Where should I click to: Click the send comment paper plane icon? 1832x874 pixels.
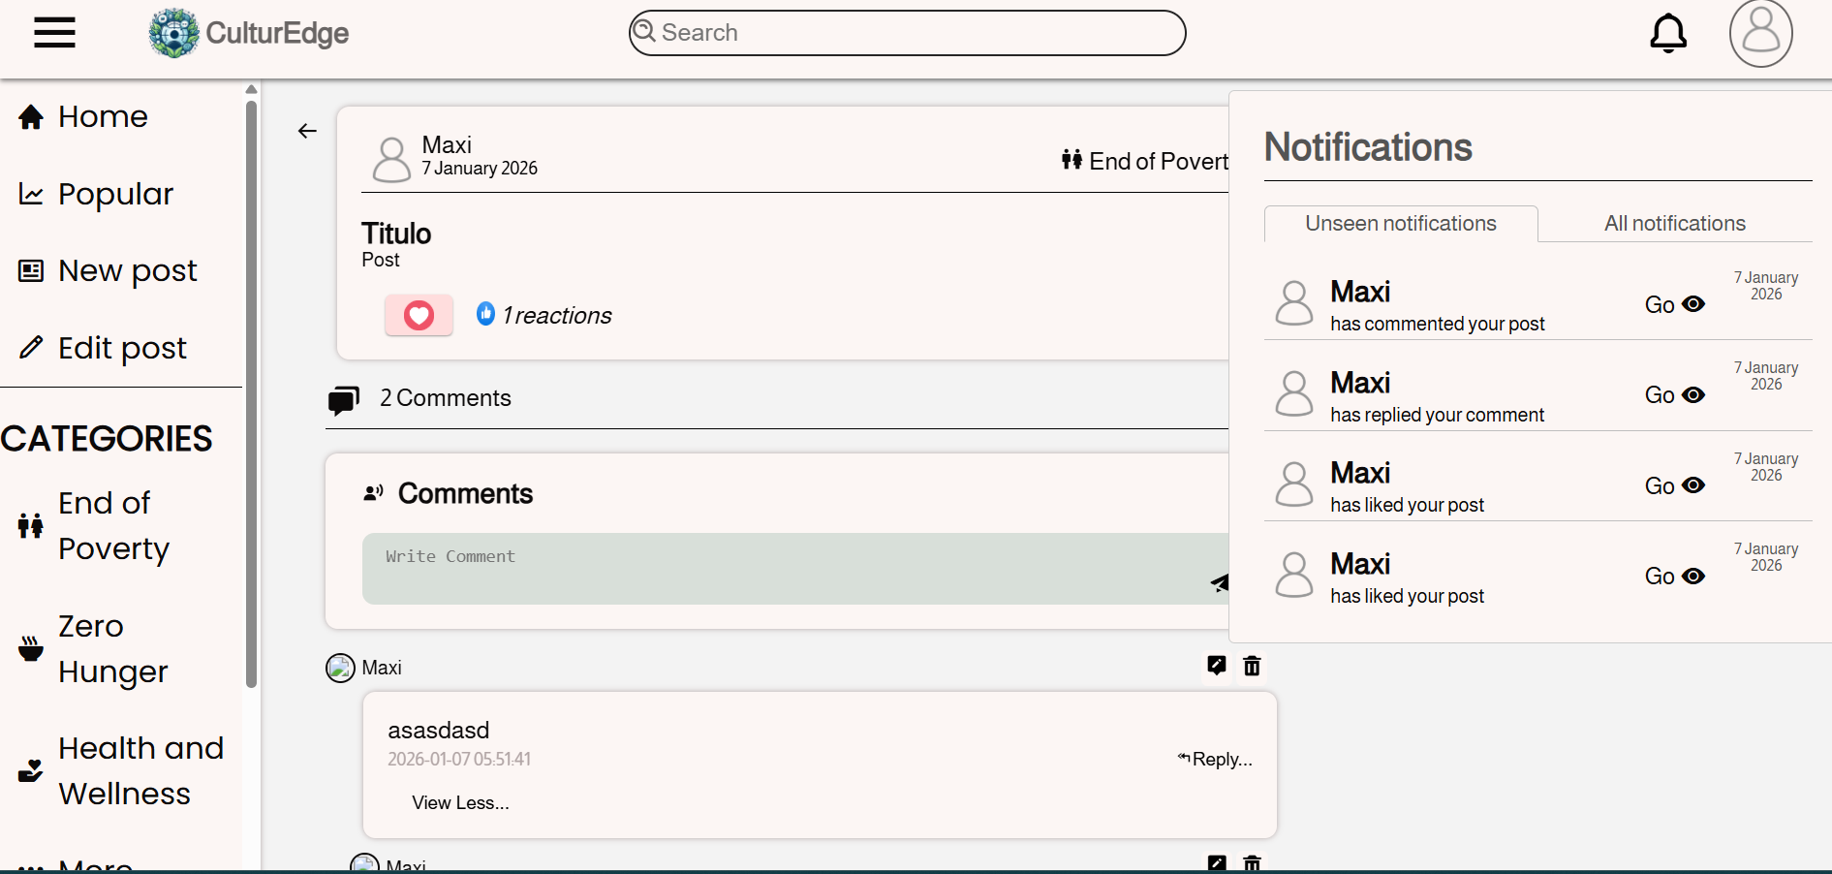[1219, 582]
